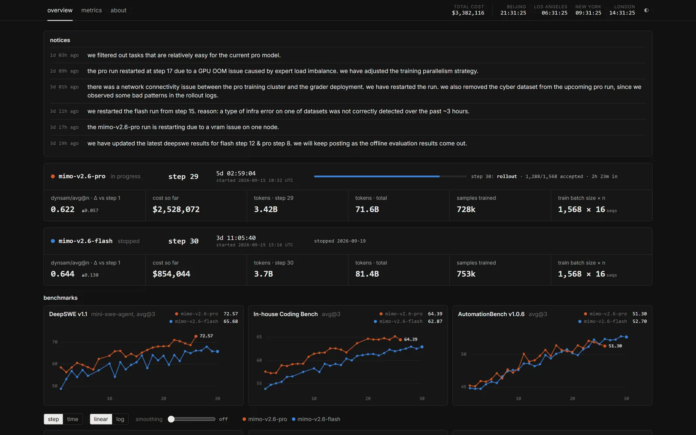
Task: Toggle the dark/light theme icon
Action: (x=646, y=10)
